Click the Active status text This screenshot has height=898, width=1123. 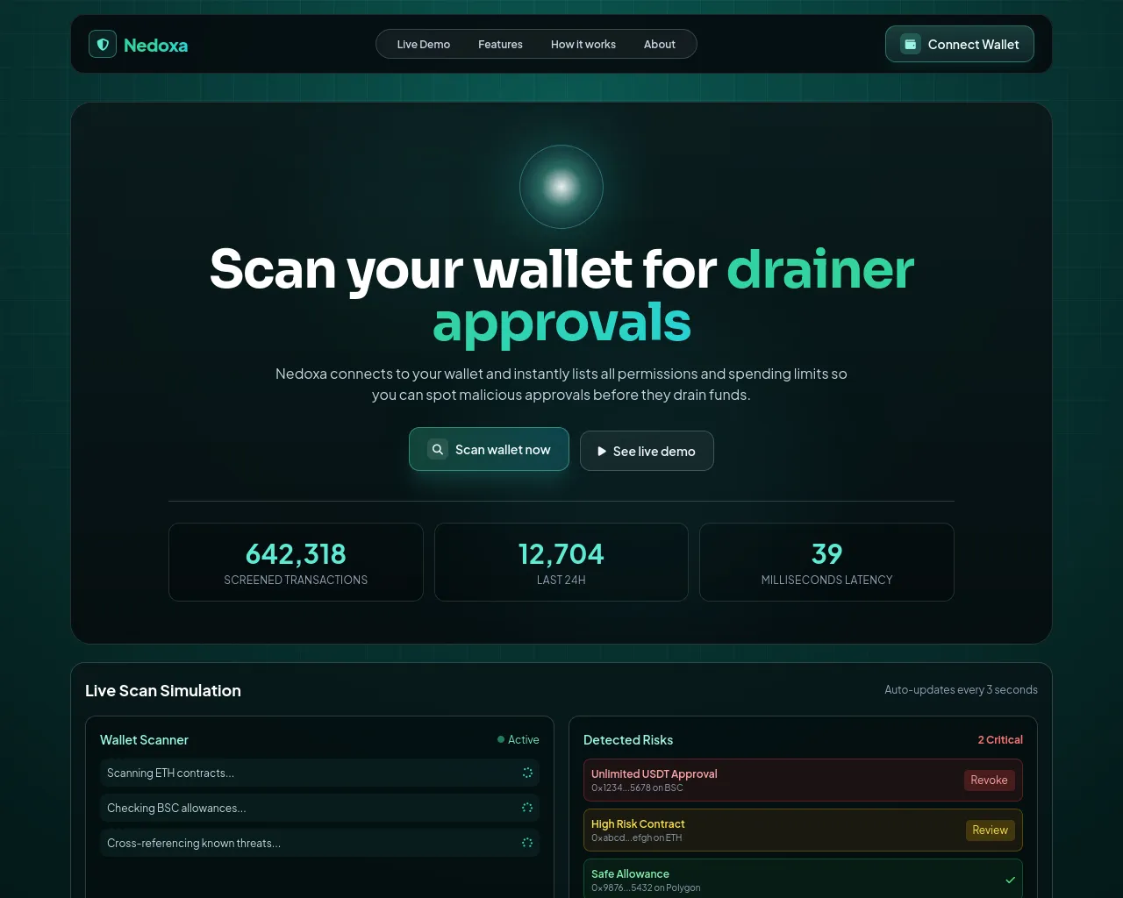[x=524, y=739]
